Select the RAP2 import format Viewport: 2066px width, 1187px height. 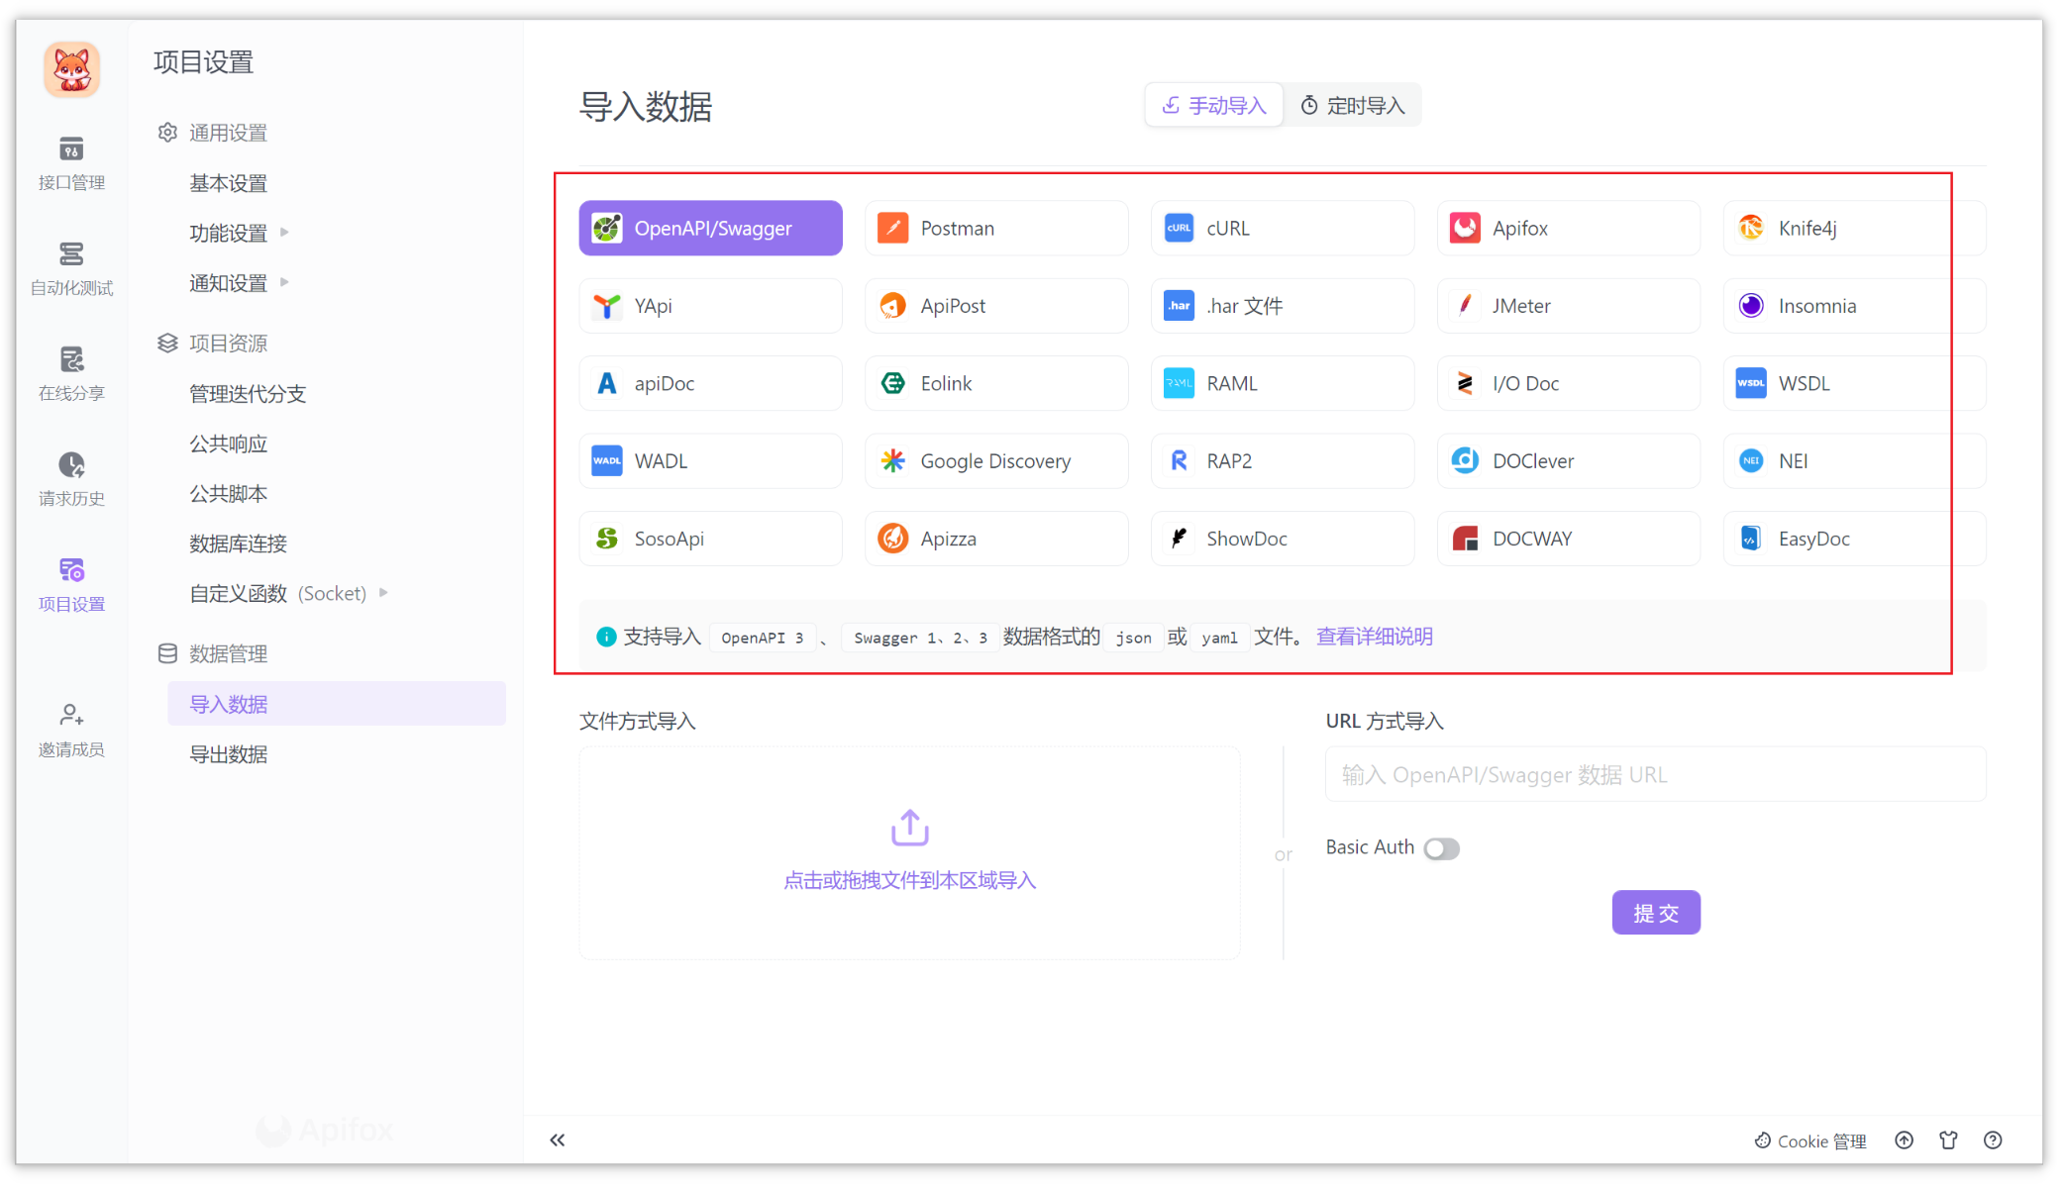1283,461
